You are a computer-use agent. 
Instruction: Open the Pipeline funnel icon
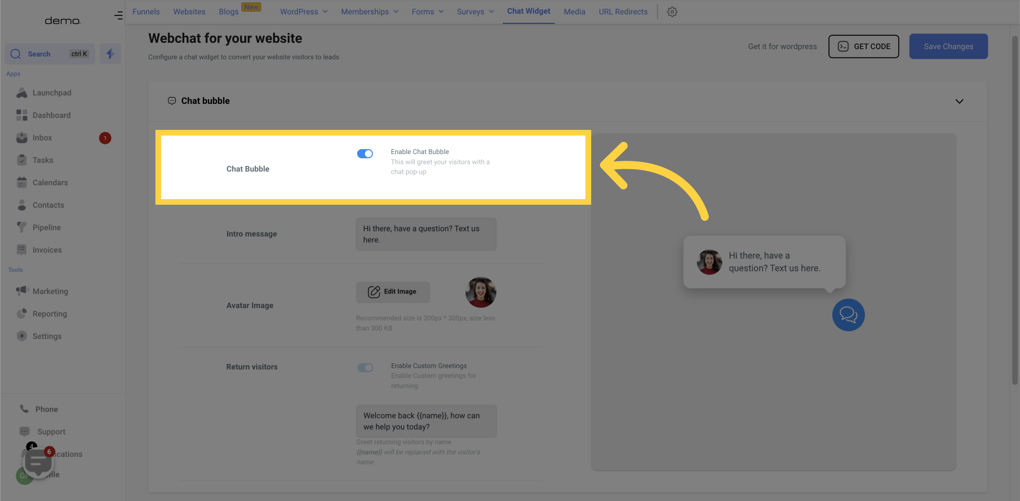point(22,228)
